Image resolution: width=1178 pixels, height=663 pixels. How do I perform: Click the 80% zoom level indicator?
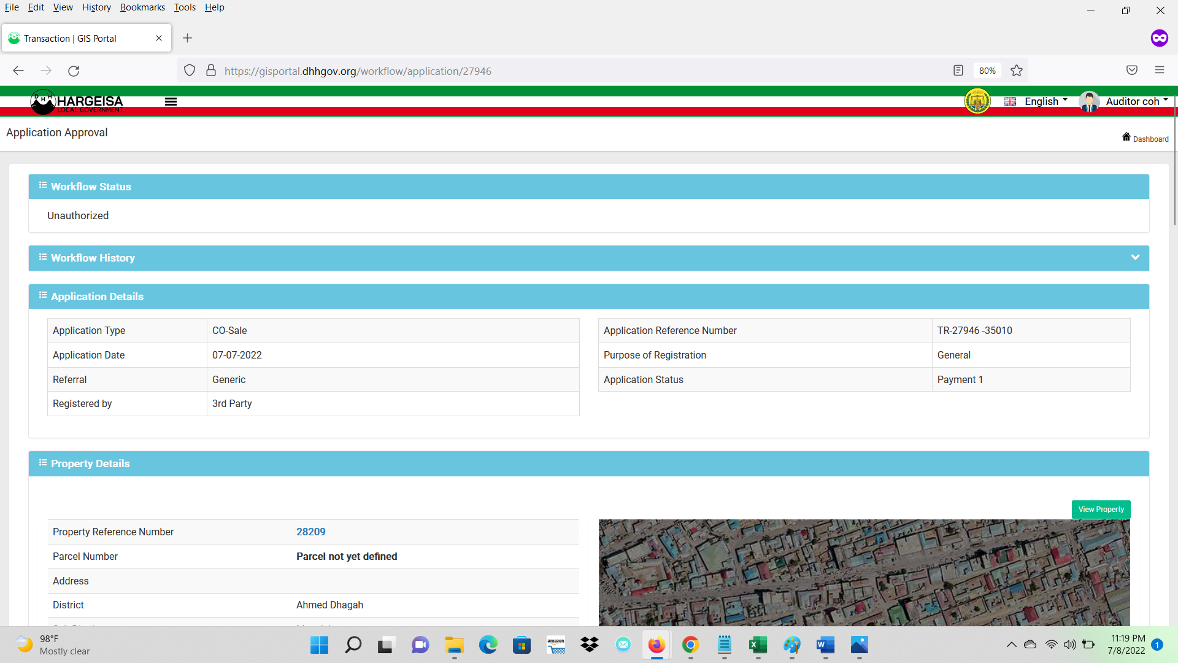tap(987, 71)
